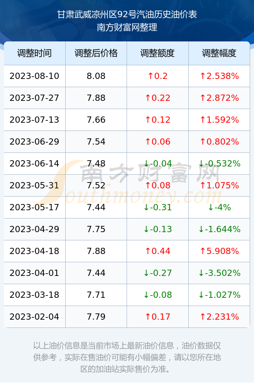Click the 调整后价格 column header
Screen dimensions: 254x383
(96, 53)
